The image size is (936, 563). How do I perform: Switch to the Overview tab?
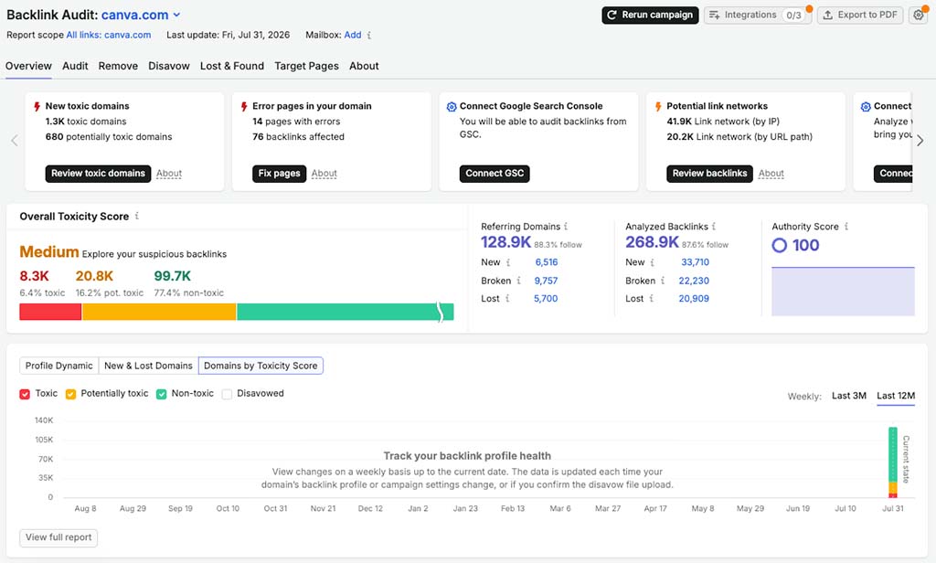pos(28,66)
